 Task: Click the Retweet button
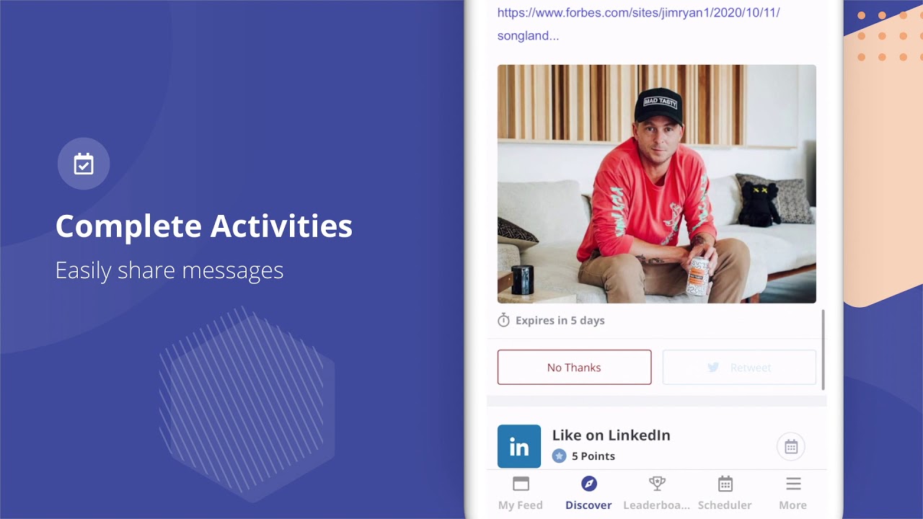tap(739, 368)
